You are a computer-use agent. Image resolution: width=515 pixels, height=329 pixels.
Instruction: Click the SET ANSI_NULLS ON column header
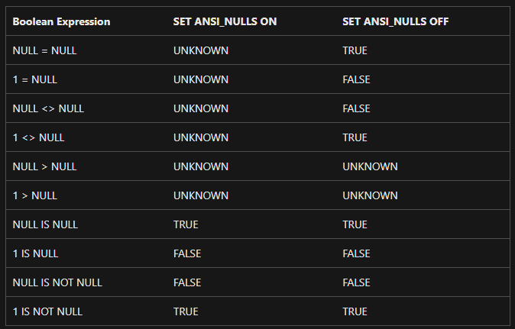pyautogui.click(x=225, y=21)
